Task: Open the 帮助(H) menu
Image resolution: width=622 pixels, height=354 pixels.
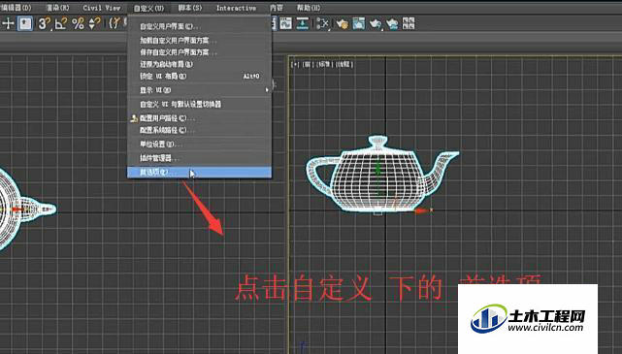Action: [x=309, y=8]
